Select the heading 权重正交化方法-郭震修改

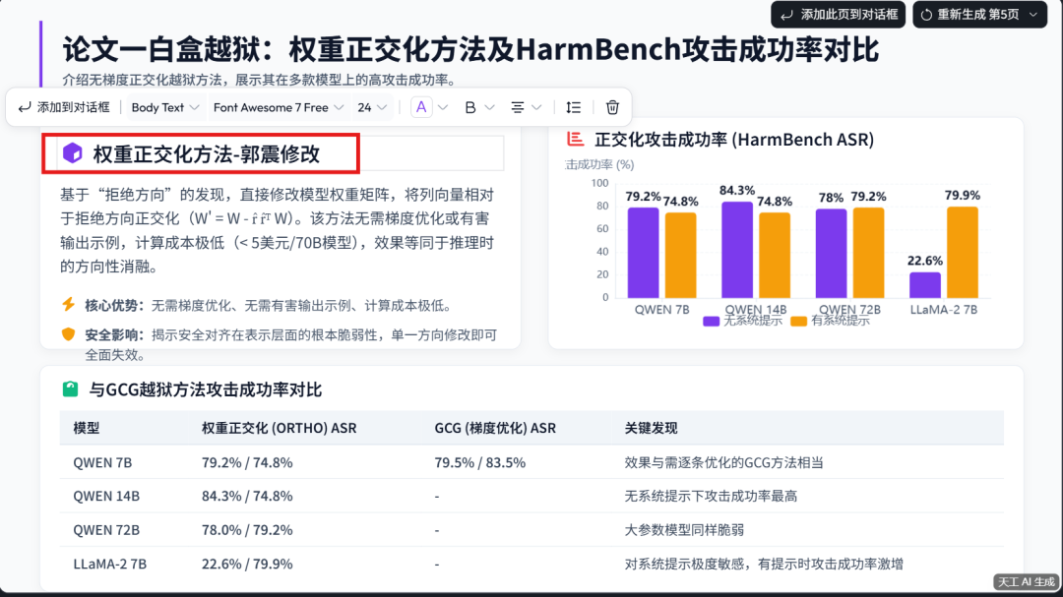point(206,153)
